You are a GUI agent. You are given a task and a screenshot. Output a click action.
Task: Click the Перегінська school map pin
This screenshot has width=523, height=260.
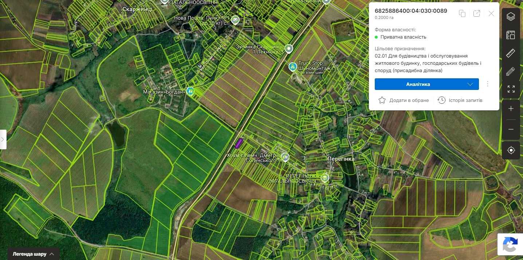(325, 178)
